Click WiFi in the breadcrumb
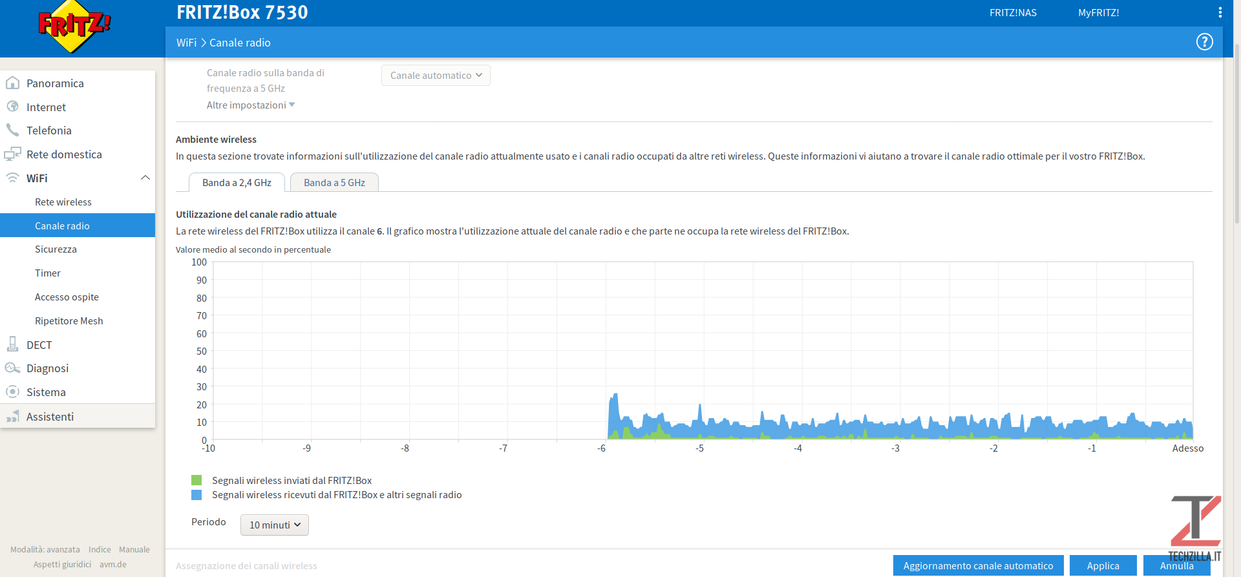 pos(186,42)
